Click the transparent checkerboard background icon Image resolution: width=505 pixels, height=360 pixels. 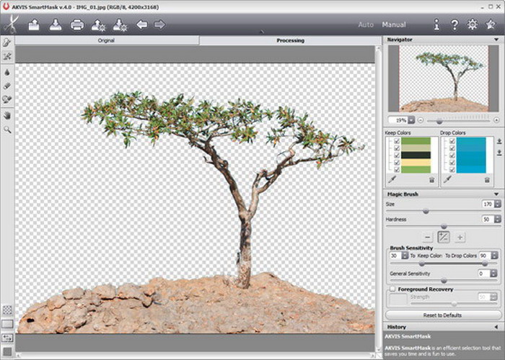(7, 310)
